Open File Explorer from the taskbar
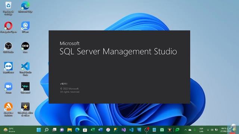The width and height of the screenshot is (239, 134). point(70,130)
